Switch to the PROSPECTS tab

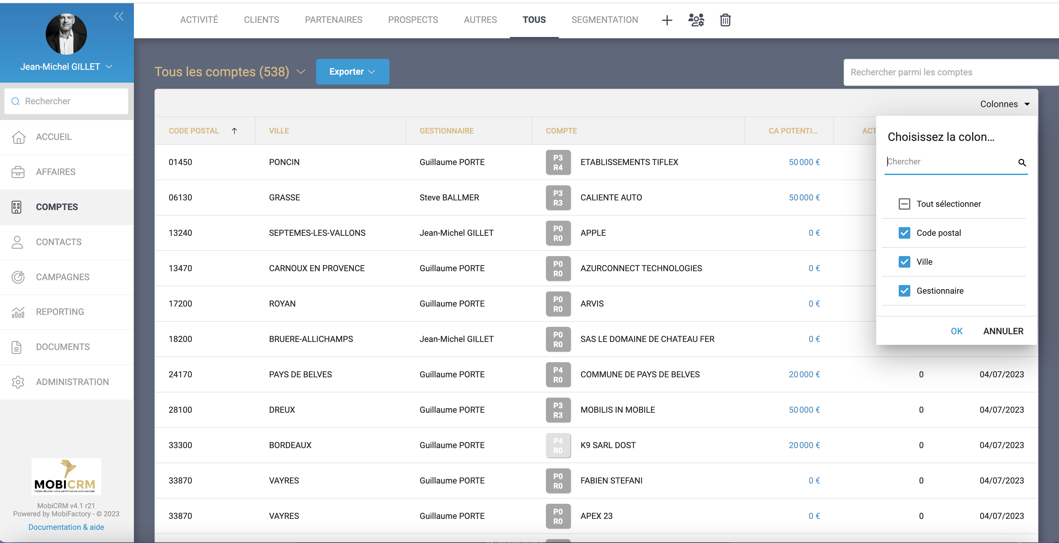413,20
